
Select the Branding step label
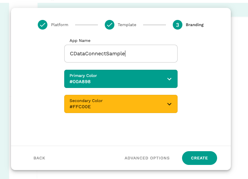tap(195, 25)
